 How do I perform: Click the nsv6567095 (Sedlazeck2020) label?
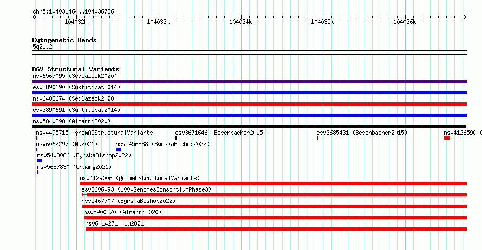(x=75, y=76)
